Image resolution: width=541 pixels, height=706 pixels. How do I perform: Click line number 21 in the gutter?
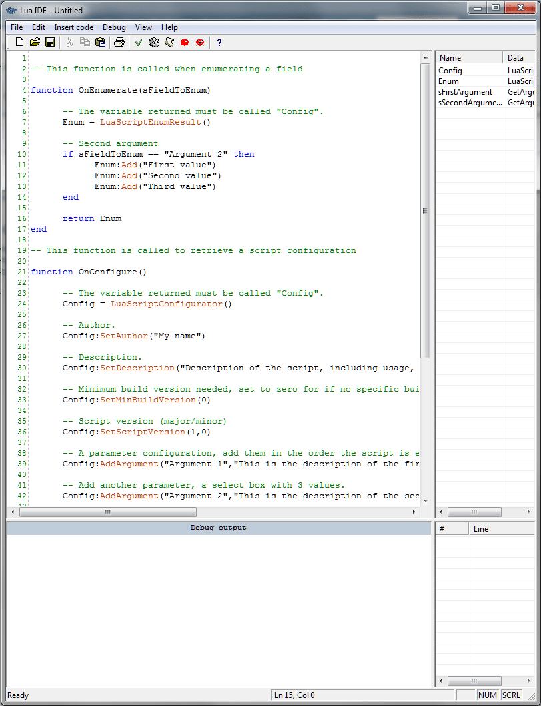click(22, 272)
